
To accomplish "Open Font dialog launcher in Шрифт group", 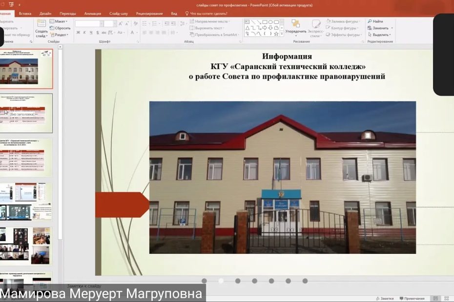I will [x=138, y=42].
